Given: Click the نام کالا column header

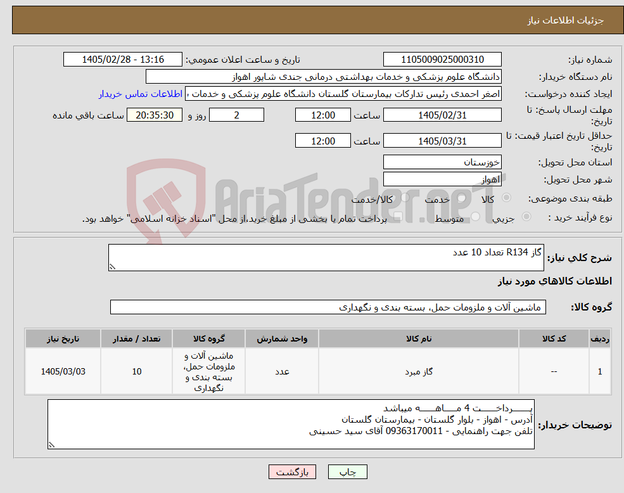Looking at the screenshot, I should click(419, 338).
